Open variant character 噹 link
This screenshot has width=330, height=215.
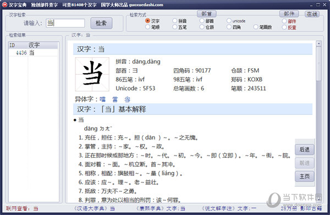pos(102,99)
